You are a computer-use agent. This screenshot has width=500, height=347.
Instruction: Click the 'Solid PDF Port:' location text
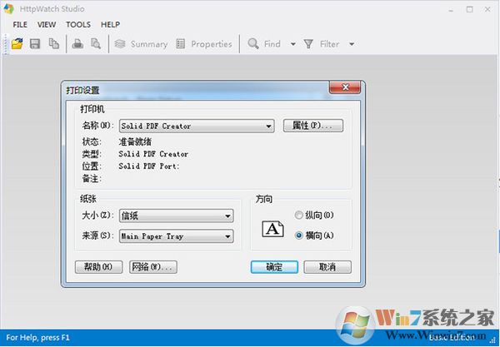click(149, 166)
